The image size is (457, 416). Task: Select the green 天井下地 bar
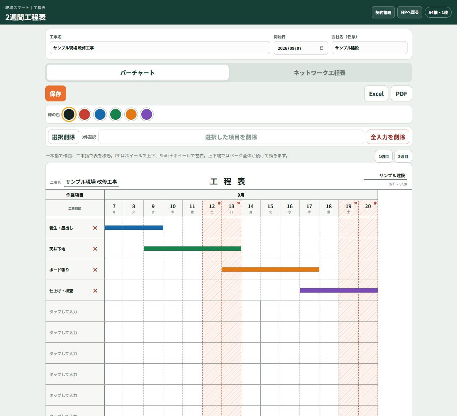point(193,249)
